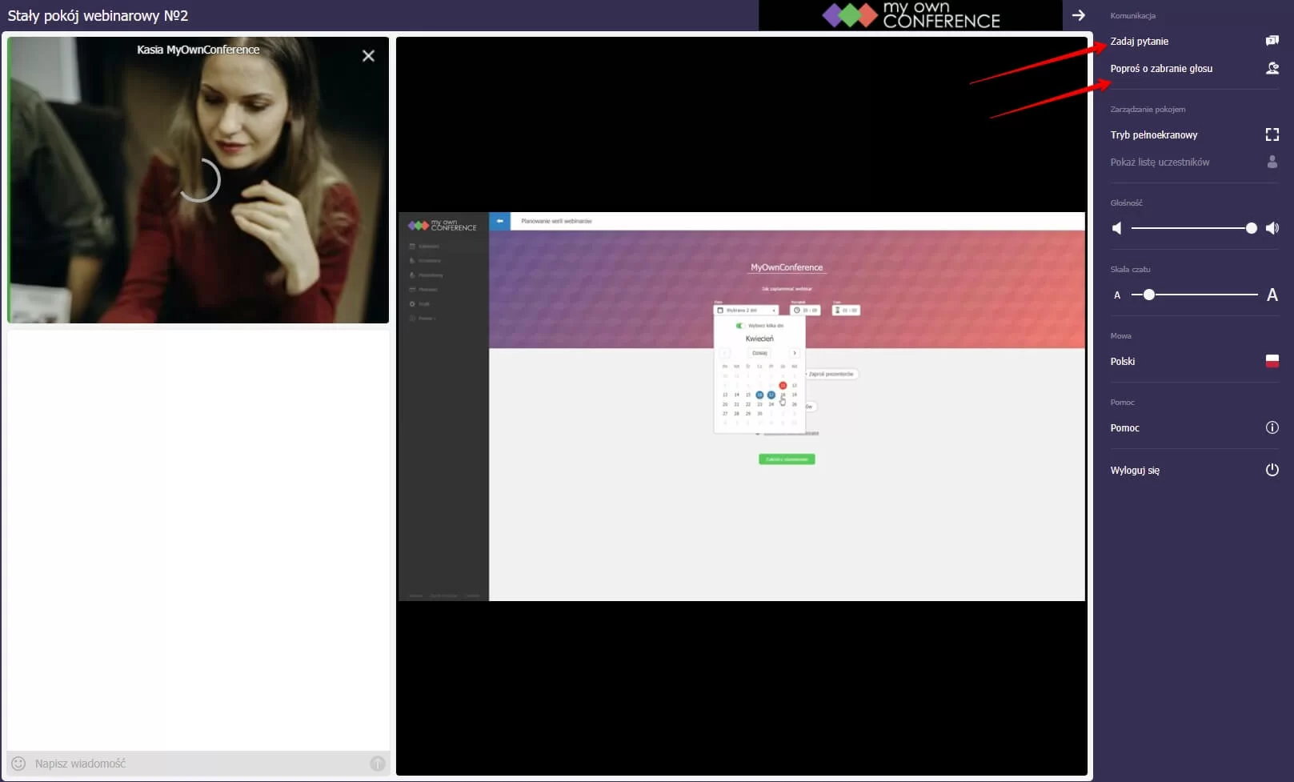The image size is (1294, 782).
Task: Click the 'Głośność' volume slider handle
Action: coord(1251,228)
